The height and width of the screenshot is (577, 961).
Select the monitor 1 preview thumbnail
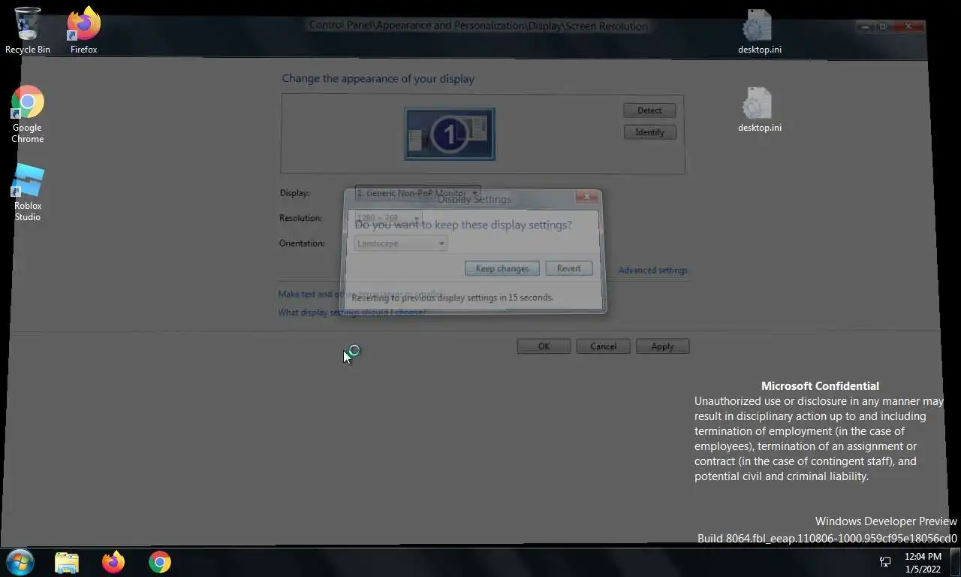pyautogui.click(x=450, y=134)
